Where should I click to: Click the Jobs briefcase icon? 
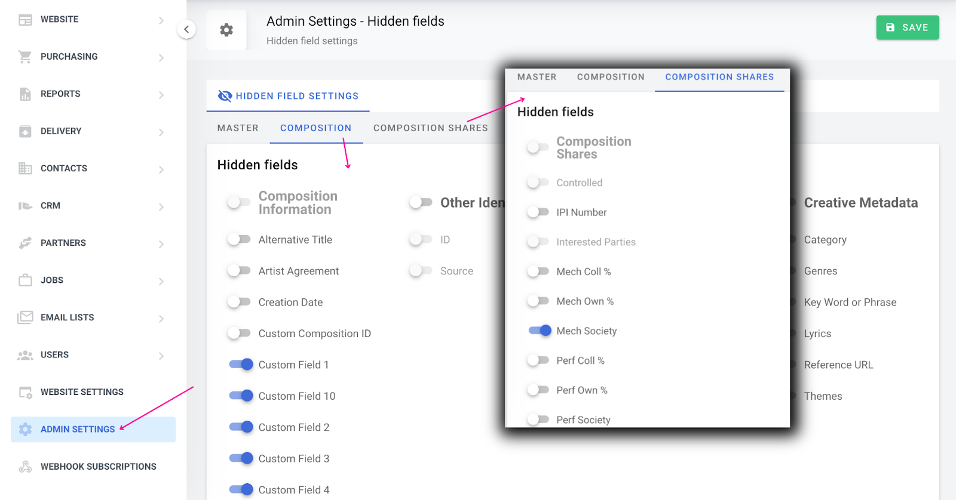pos(25,280)
